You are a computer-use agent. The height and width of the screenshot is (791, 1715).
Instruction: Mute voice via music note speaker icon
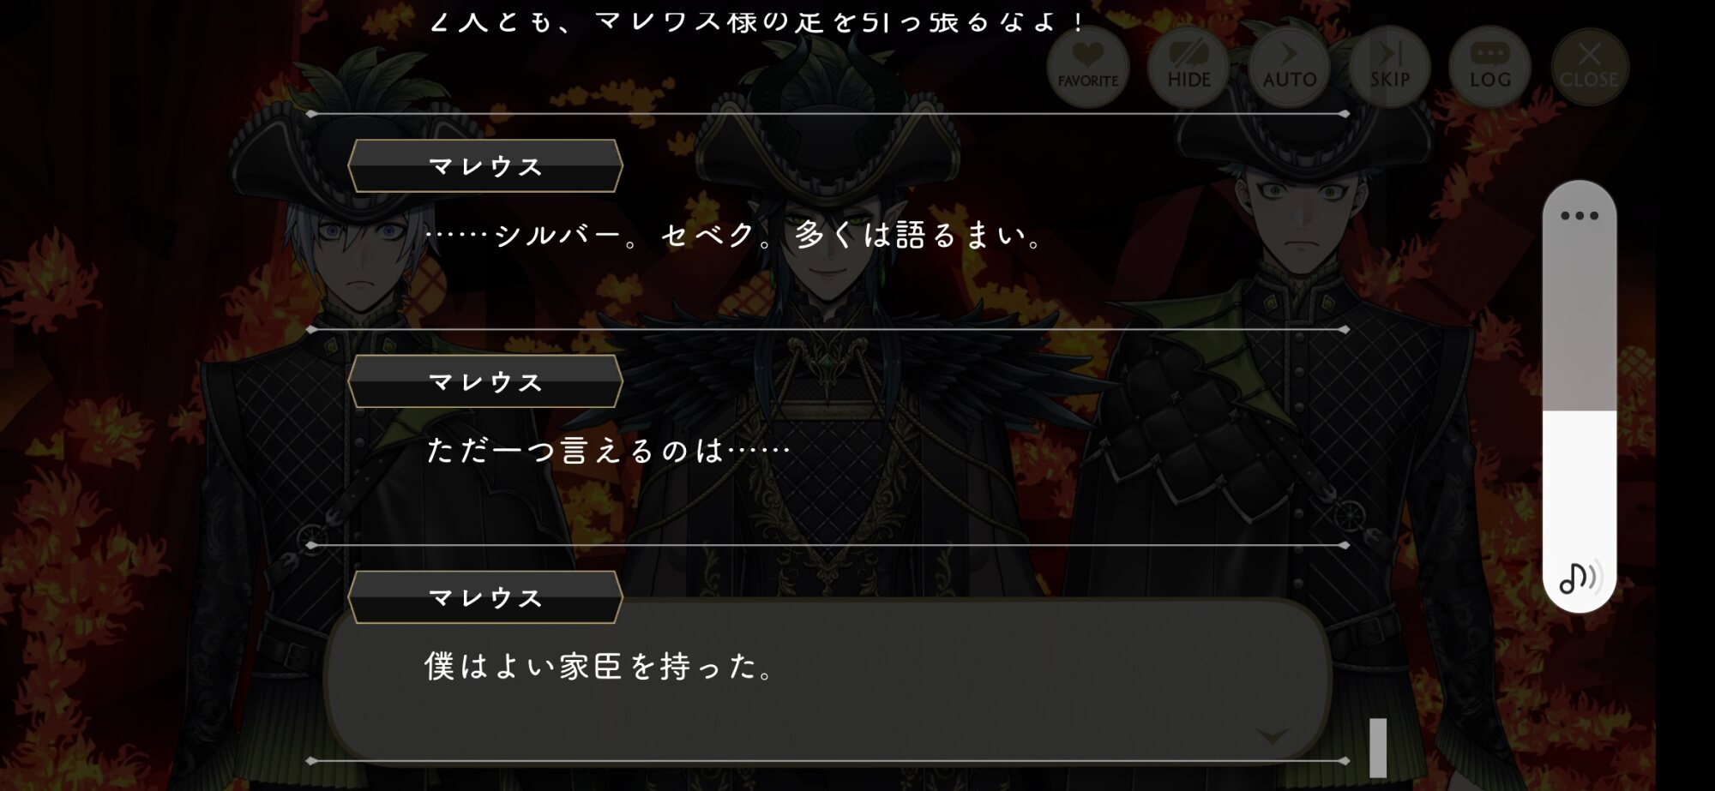click(x=1580, y=578)
